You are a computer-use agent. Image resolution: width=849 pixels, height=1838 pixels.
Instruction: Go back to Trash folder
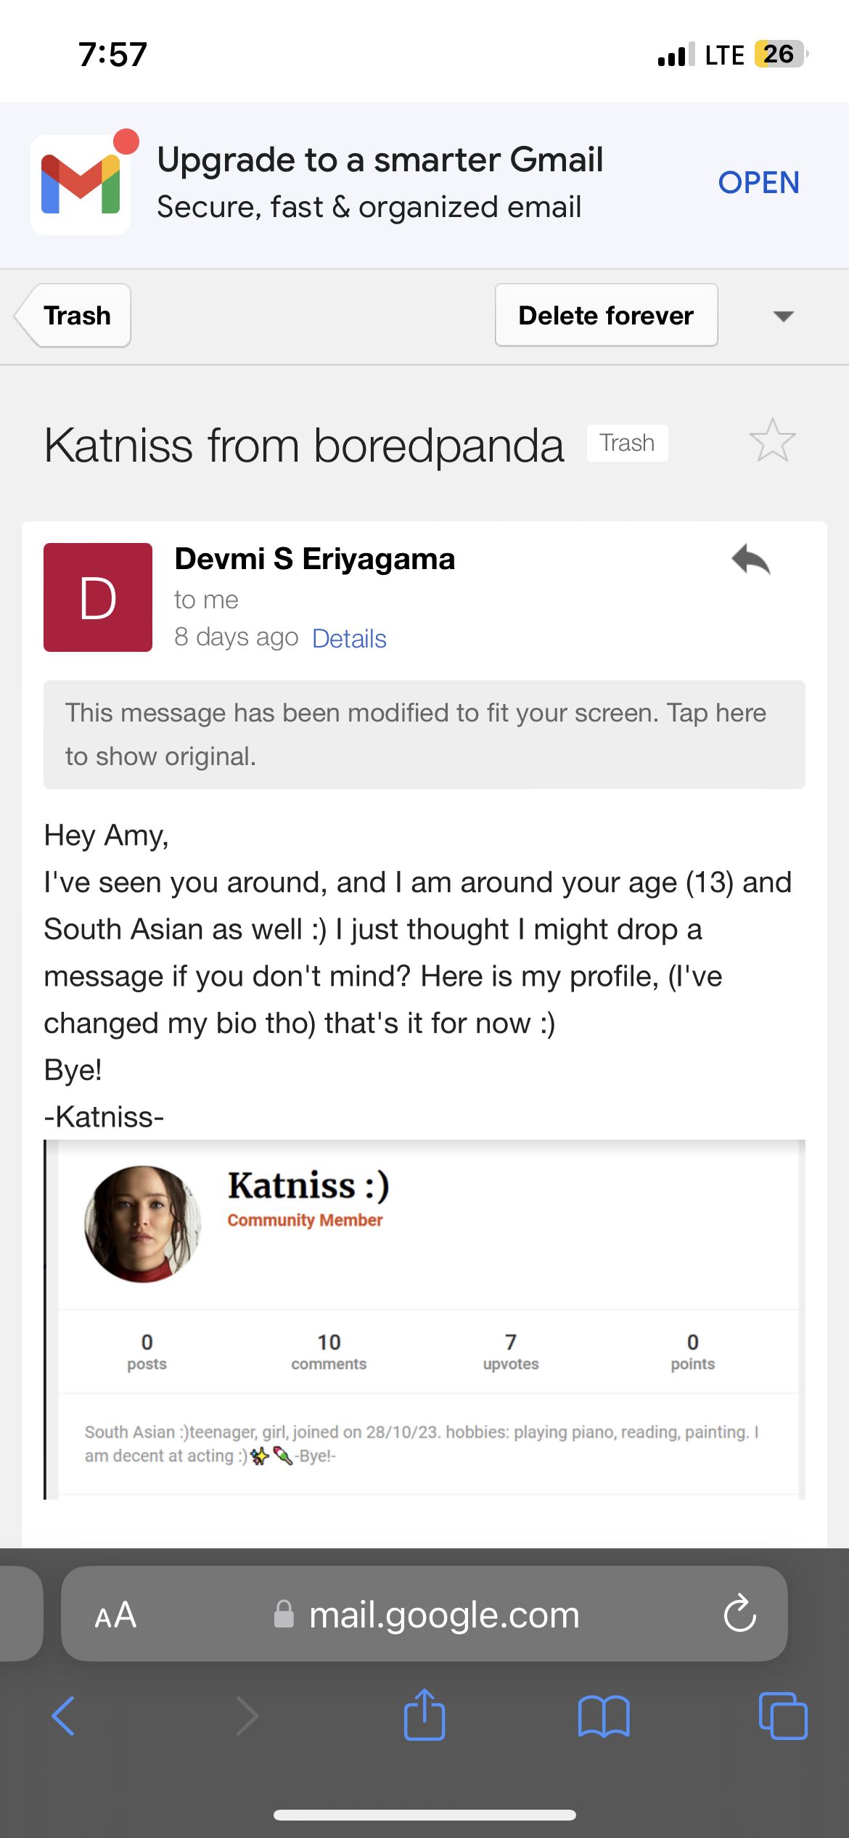tap(73, 315)
